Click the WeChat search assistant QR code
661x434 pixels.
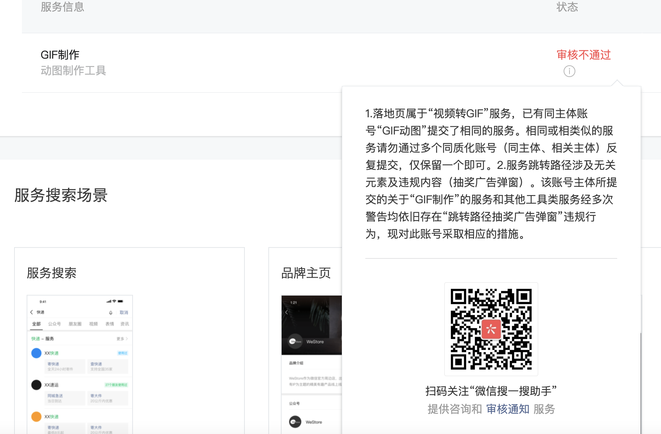[491, 329]
